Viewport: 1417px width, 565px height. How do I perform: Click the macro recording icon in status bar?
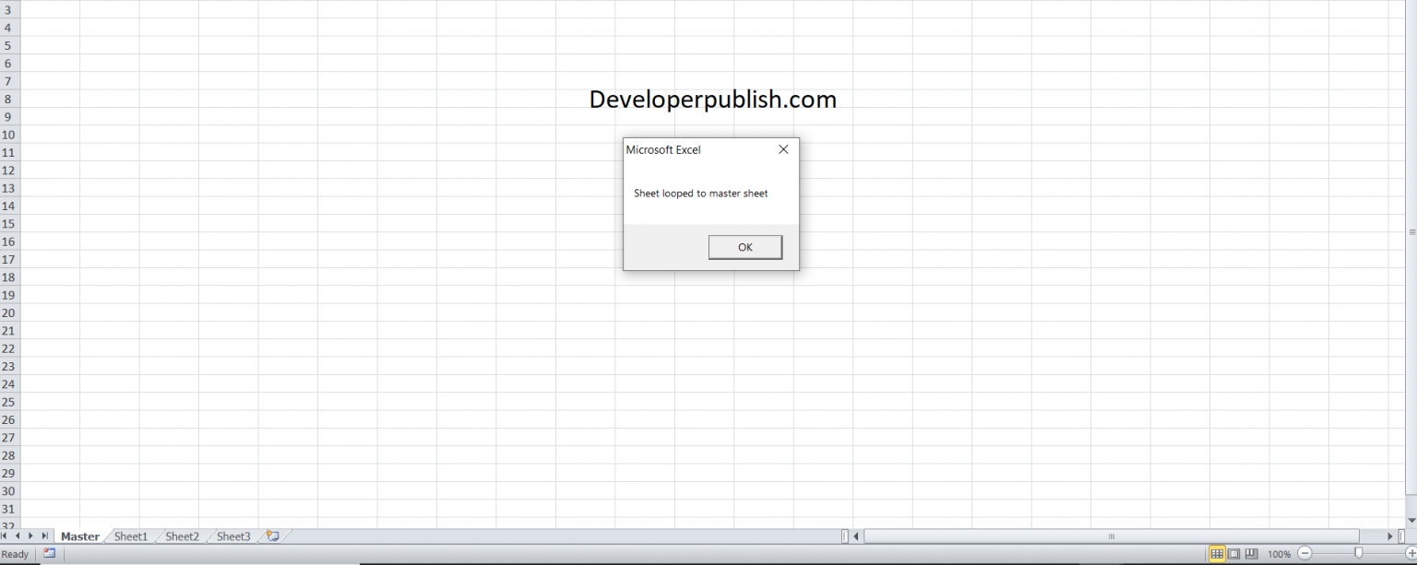pos(50,554)
